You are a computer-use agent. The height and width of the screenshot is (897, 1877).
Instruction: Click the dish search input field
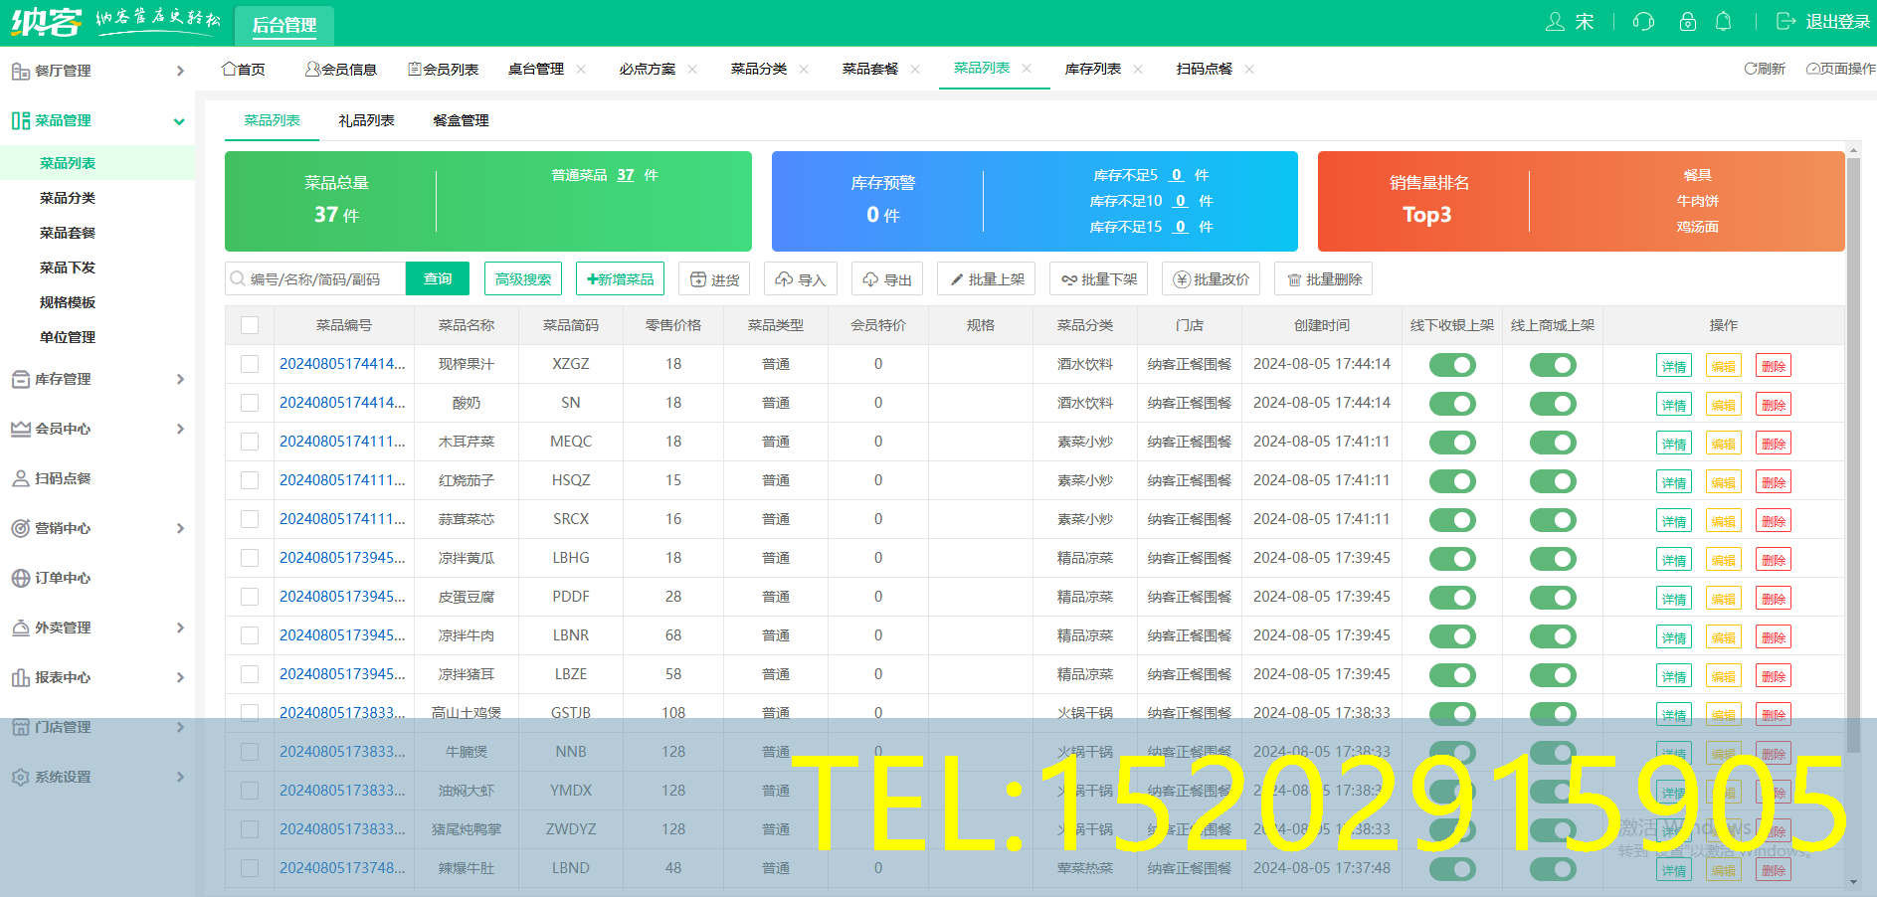[316, 279]
